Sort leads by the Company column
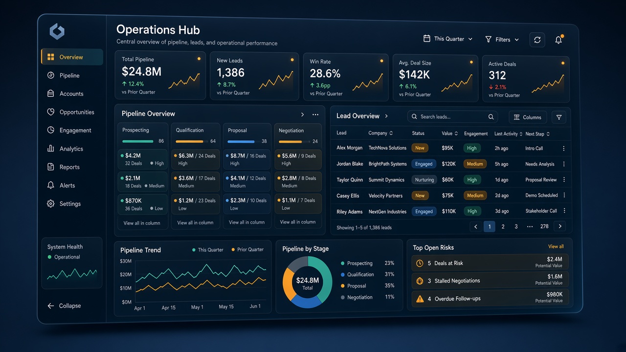The width and height of the screenshot is (626, 352). tap(380, 133)
